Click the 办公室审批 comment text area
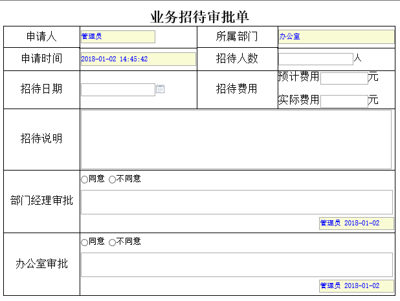The height and width of the screenshot is (301, 400). pyautogui.click(x=236, y=265)
